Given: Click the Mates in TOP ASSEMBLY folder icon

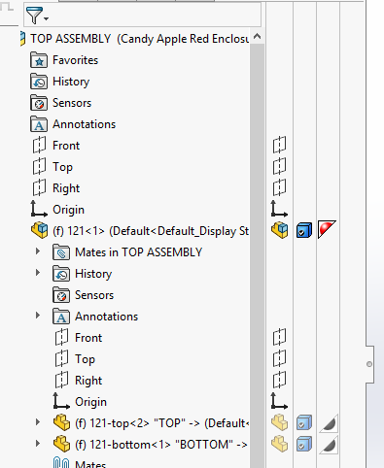Looking at the screenshot, I should [x=61, y=252].
